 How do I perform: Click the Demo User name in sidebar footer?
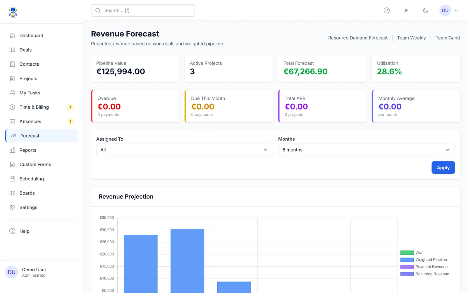[34, 270]
